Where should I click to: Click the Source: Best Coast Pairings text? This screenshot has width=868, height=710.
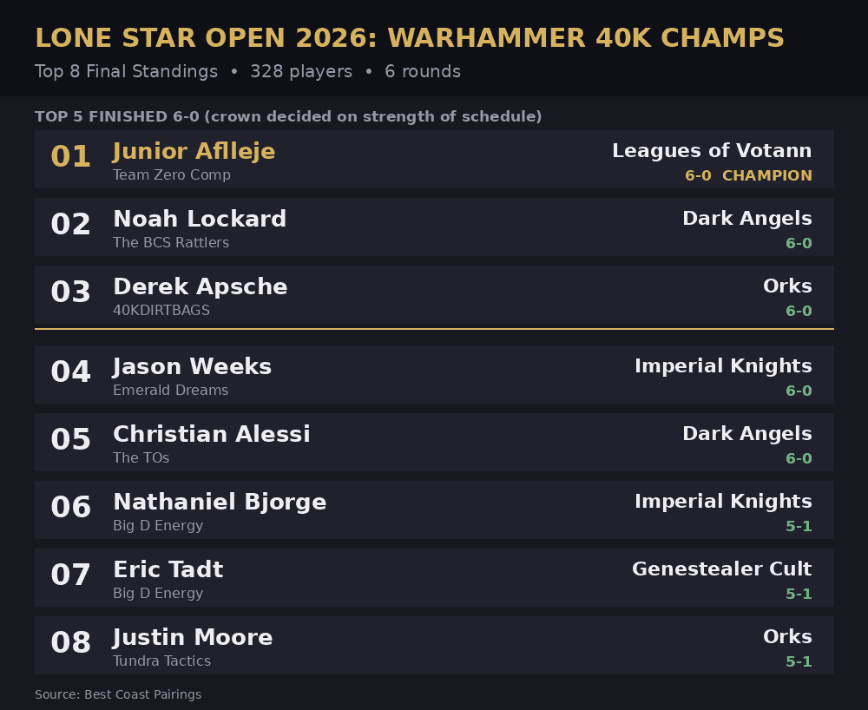click(118, 694)
